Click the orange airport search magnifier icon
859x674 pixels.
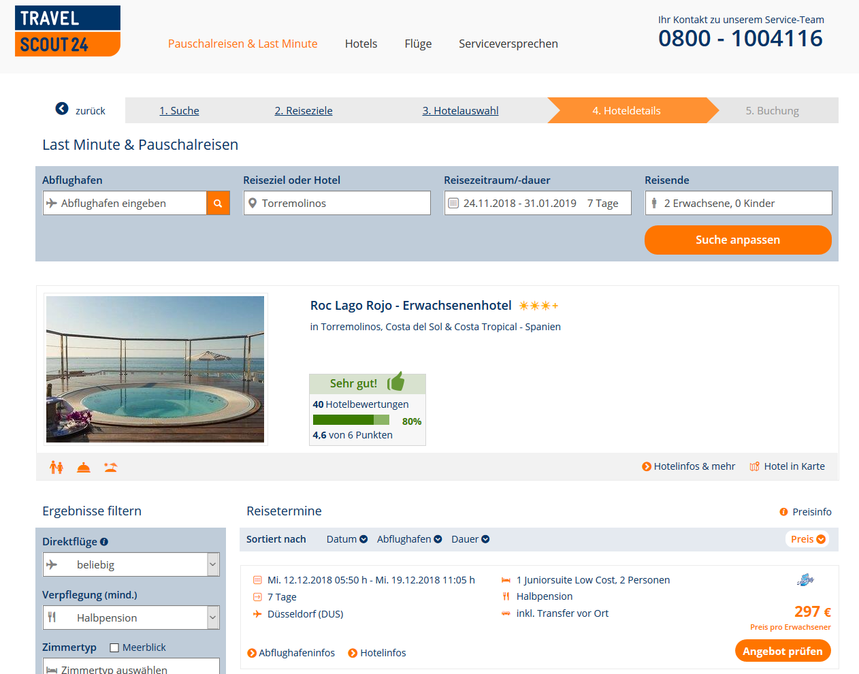point(218,203)
